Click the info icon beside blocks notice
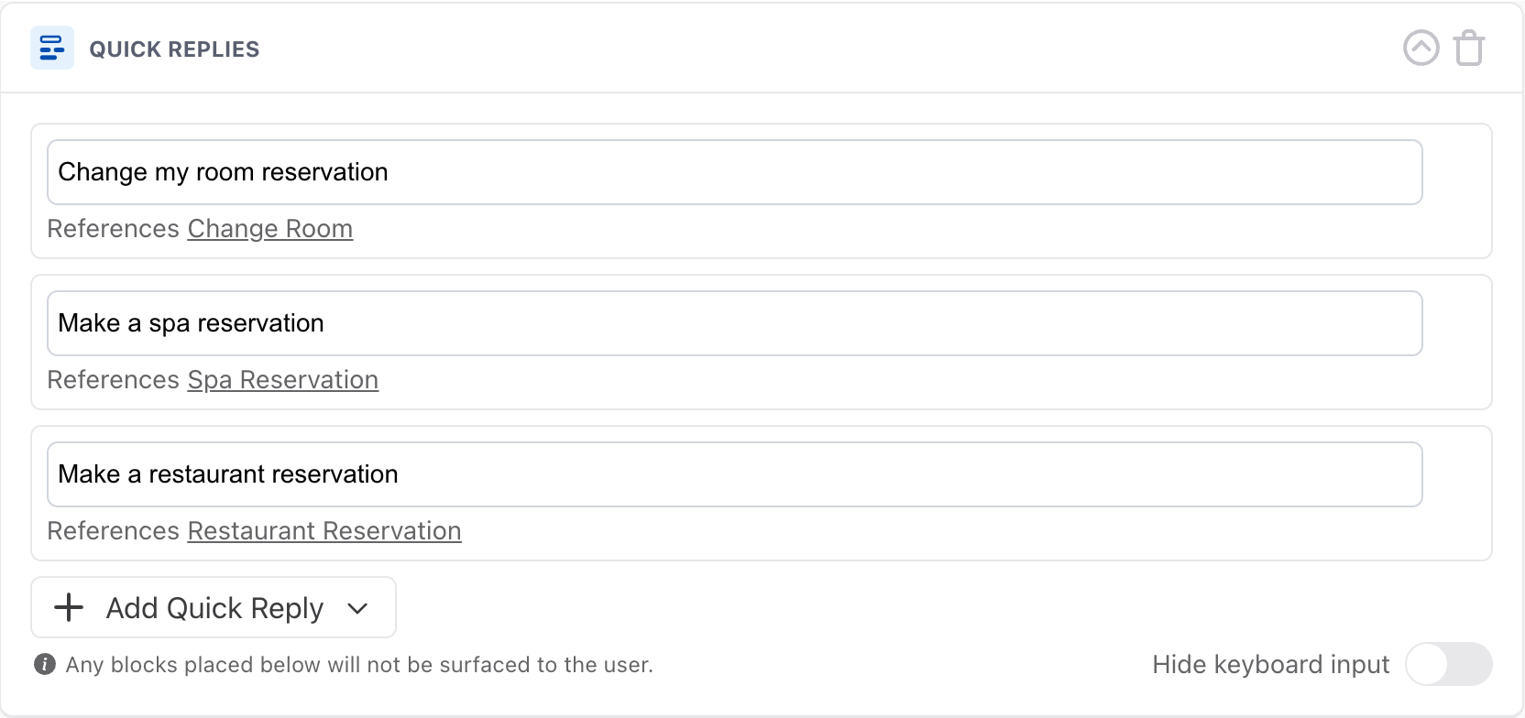Viewport: 1525px width, 718px height. point(45,664)
